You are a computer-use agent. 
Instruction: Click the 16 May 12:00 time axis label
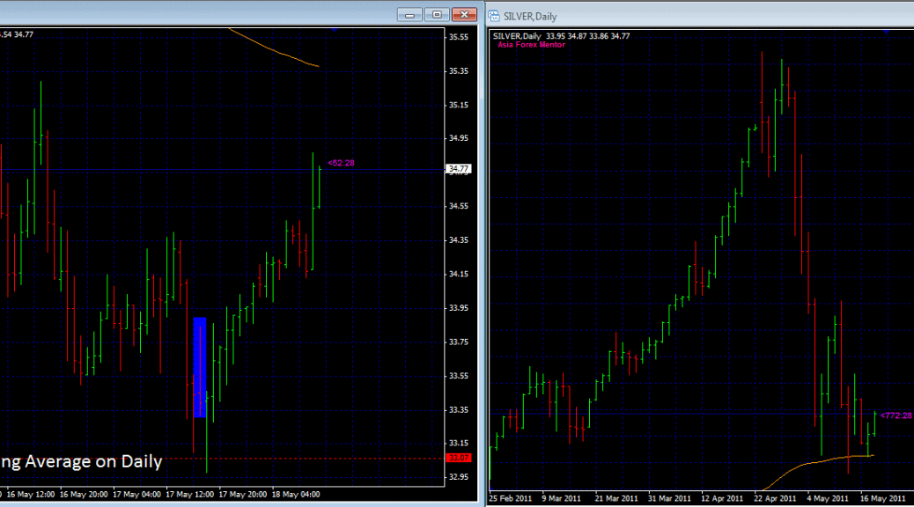tap(30, 494)
